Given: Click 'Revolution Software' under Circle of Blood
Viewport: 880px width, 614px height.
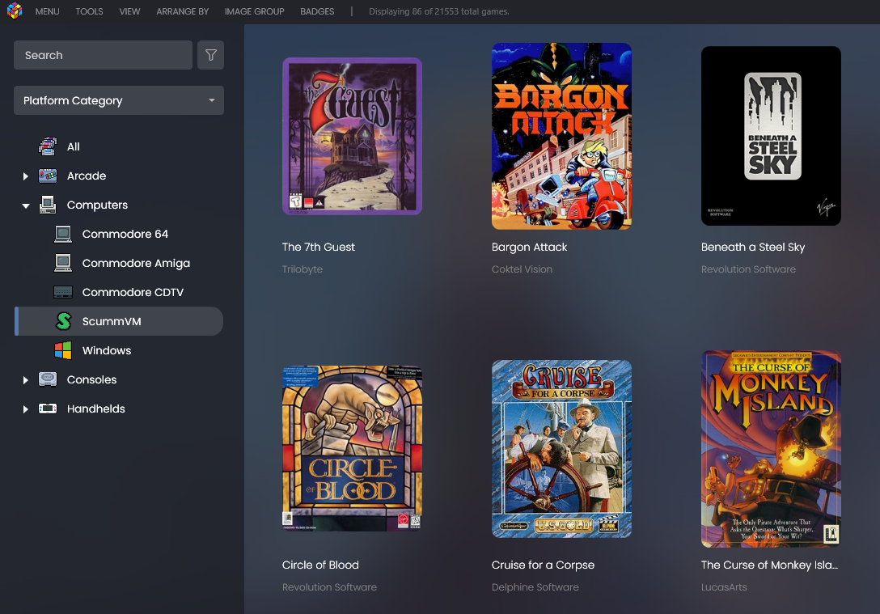Looking at the screenshot, I should click(329, 587).
